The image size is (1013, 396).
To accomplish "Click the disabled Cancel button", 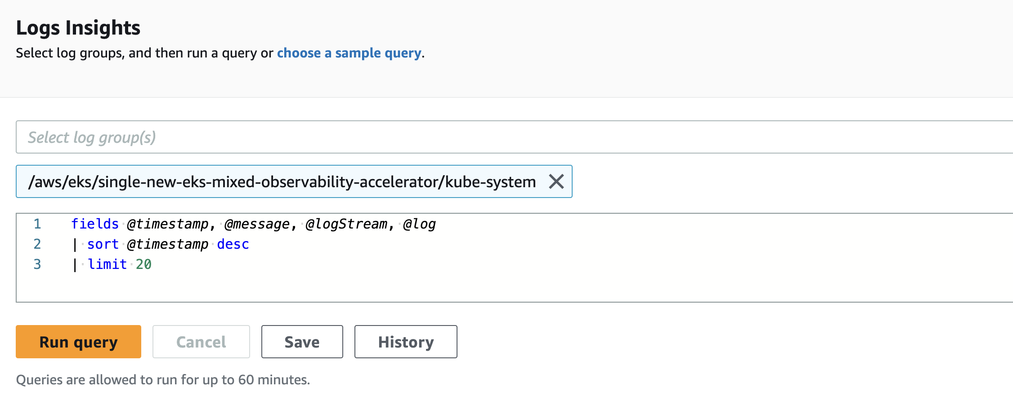I will pos(201,342).
